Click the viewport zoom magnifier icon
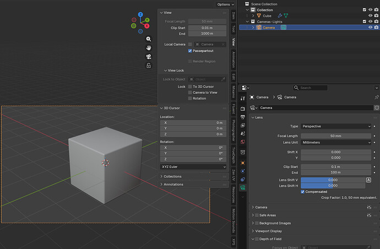The image size is (380, 249). point(149,39)
